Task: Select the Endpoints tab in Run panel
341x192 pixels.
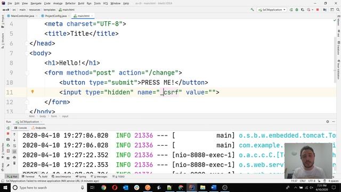Action: (x=39, y=128)
